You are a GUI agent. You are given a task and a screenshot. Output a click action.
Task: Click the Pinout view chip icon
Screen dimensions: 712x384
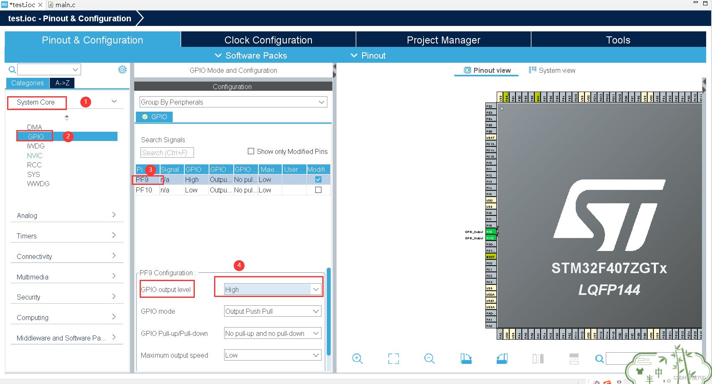point(467,70)
